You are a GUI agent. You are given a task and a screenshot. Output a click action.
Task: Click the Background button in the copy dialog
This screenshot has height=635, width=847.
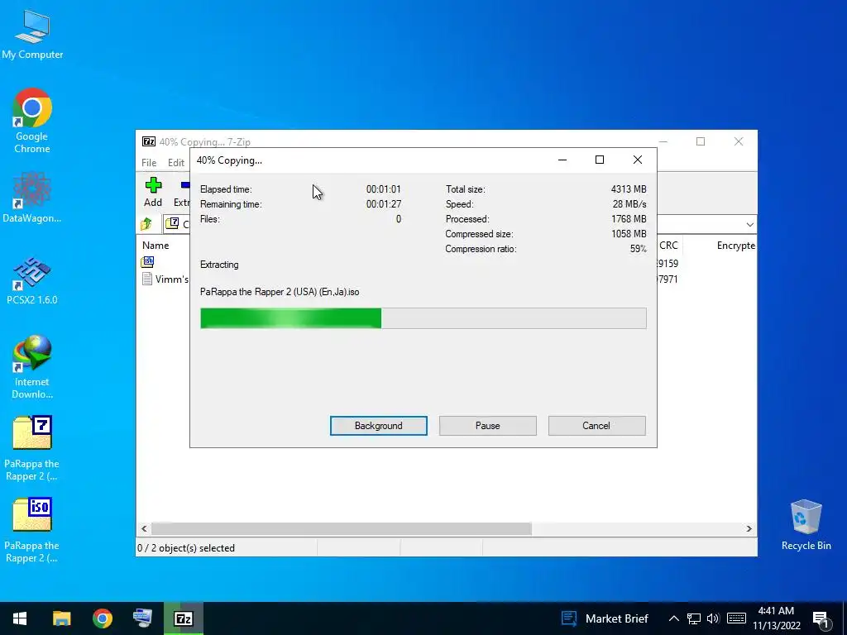pyautogui.click(x=378, y=426)
